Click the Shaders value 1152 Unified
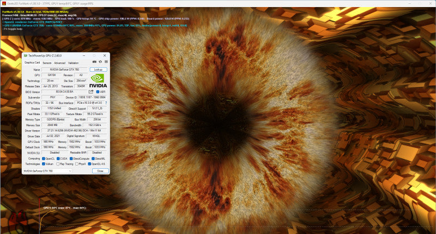This screenshot has height=234, width=436. click(54, 108)
